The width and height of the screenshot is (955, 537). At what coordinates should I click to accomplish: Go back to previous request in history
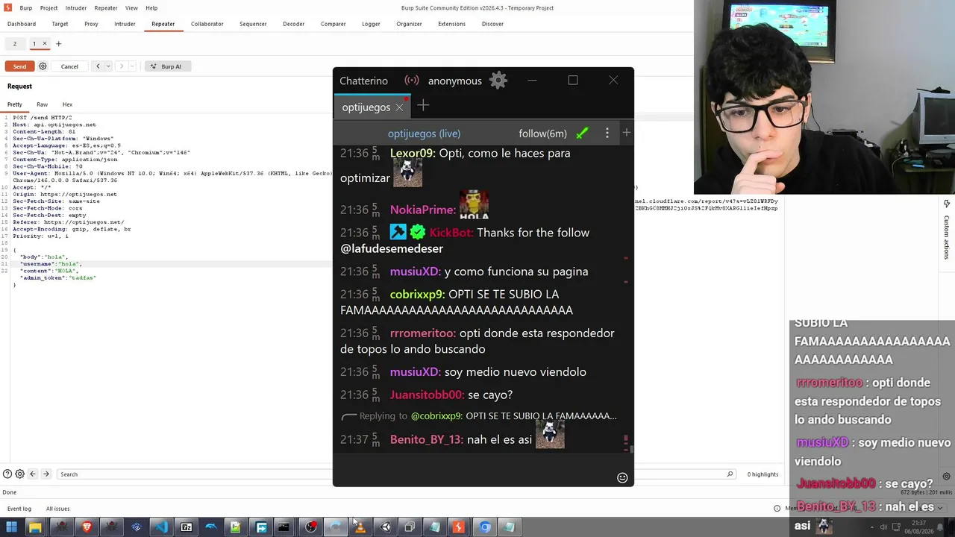(98, 66)
